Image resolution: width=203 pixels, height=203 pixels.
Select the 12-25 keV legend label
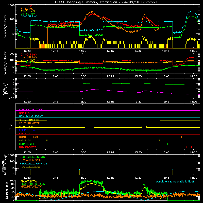(x=28, y=11)
